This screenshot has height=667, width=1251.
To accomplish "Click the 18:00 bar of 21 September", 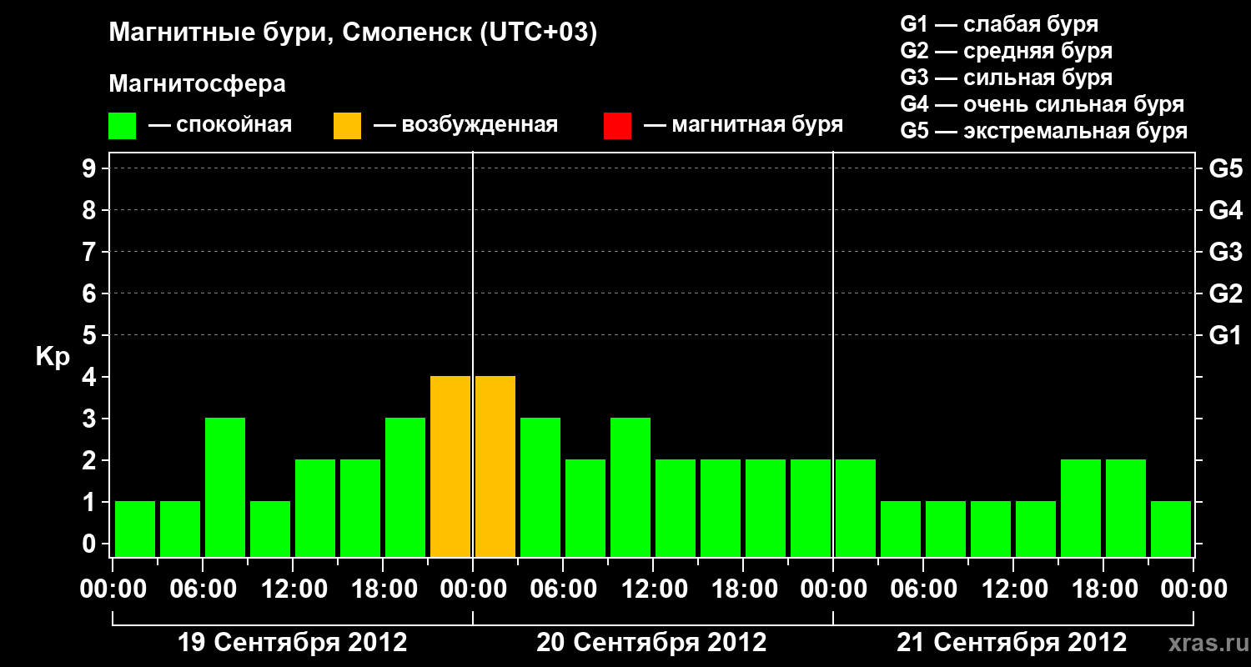I will click(1126, 508).
